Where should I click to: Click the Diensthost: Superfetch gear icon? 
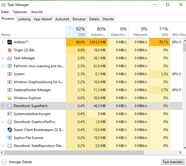click(x=9, y=106)
